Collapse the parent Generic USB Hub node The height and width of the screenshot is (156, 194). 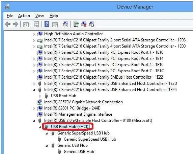point(47,146)
